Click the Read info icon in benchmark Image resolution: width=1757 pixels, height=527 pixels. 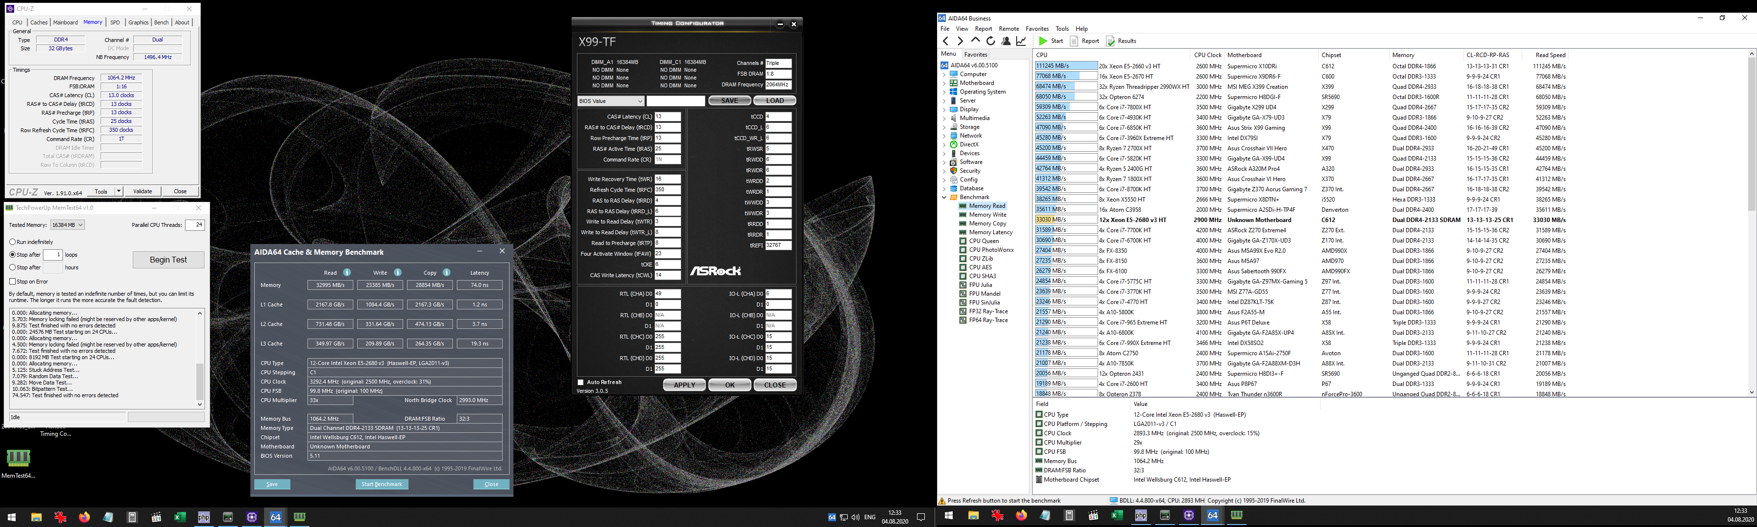pos(347,273)
